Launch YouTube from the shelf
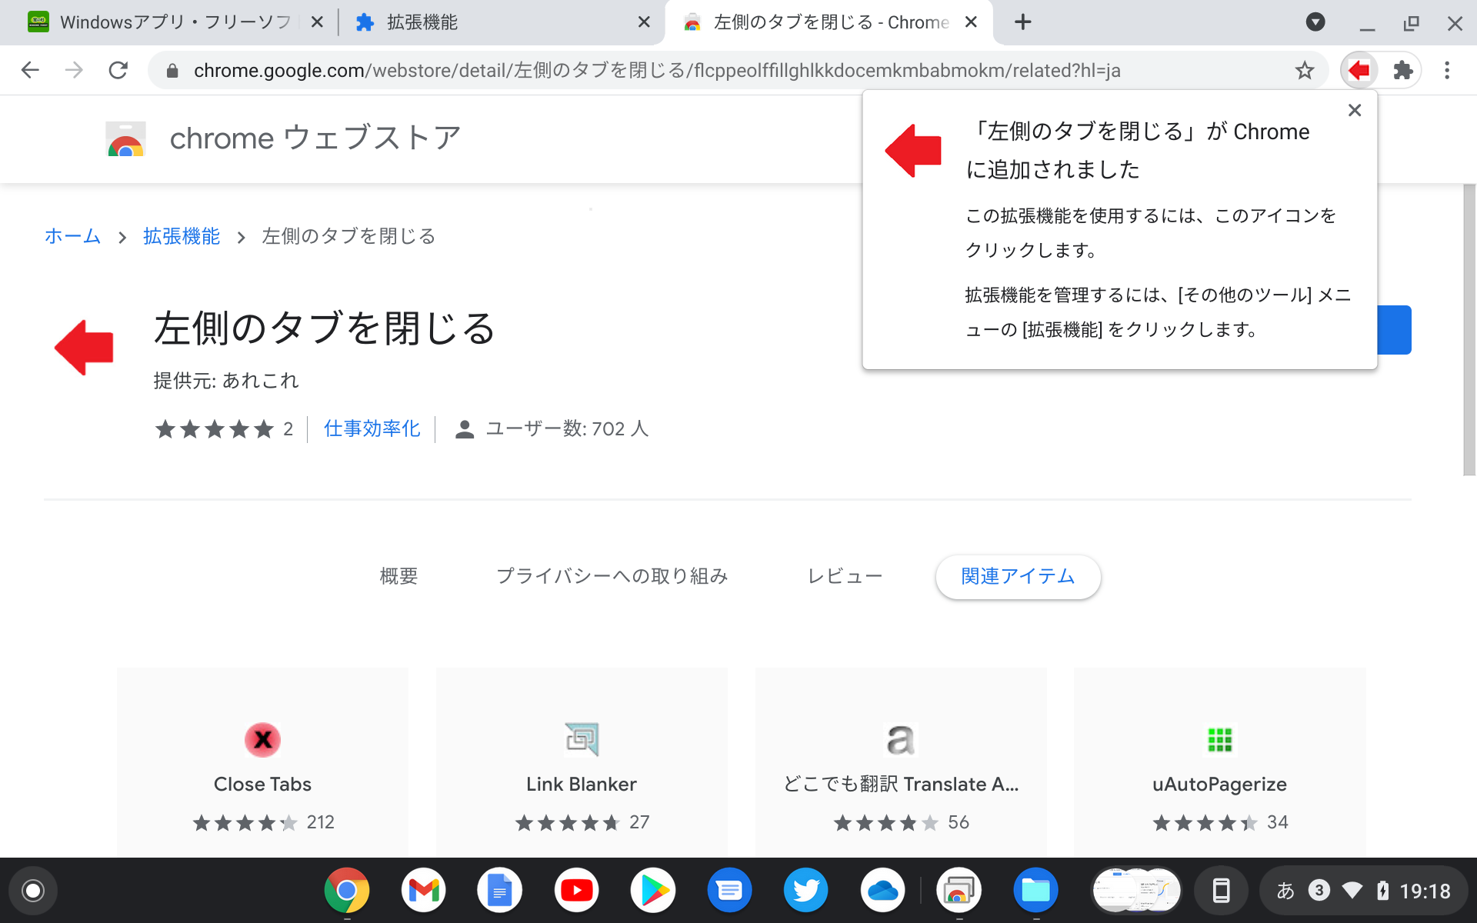The width and height of the screenshot is (1477, 923). pyautogui.click(x=576, y=890)
